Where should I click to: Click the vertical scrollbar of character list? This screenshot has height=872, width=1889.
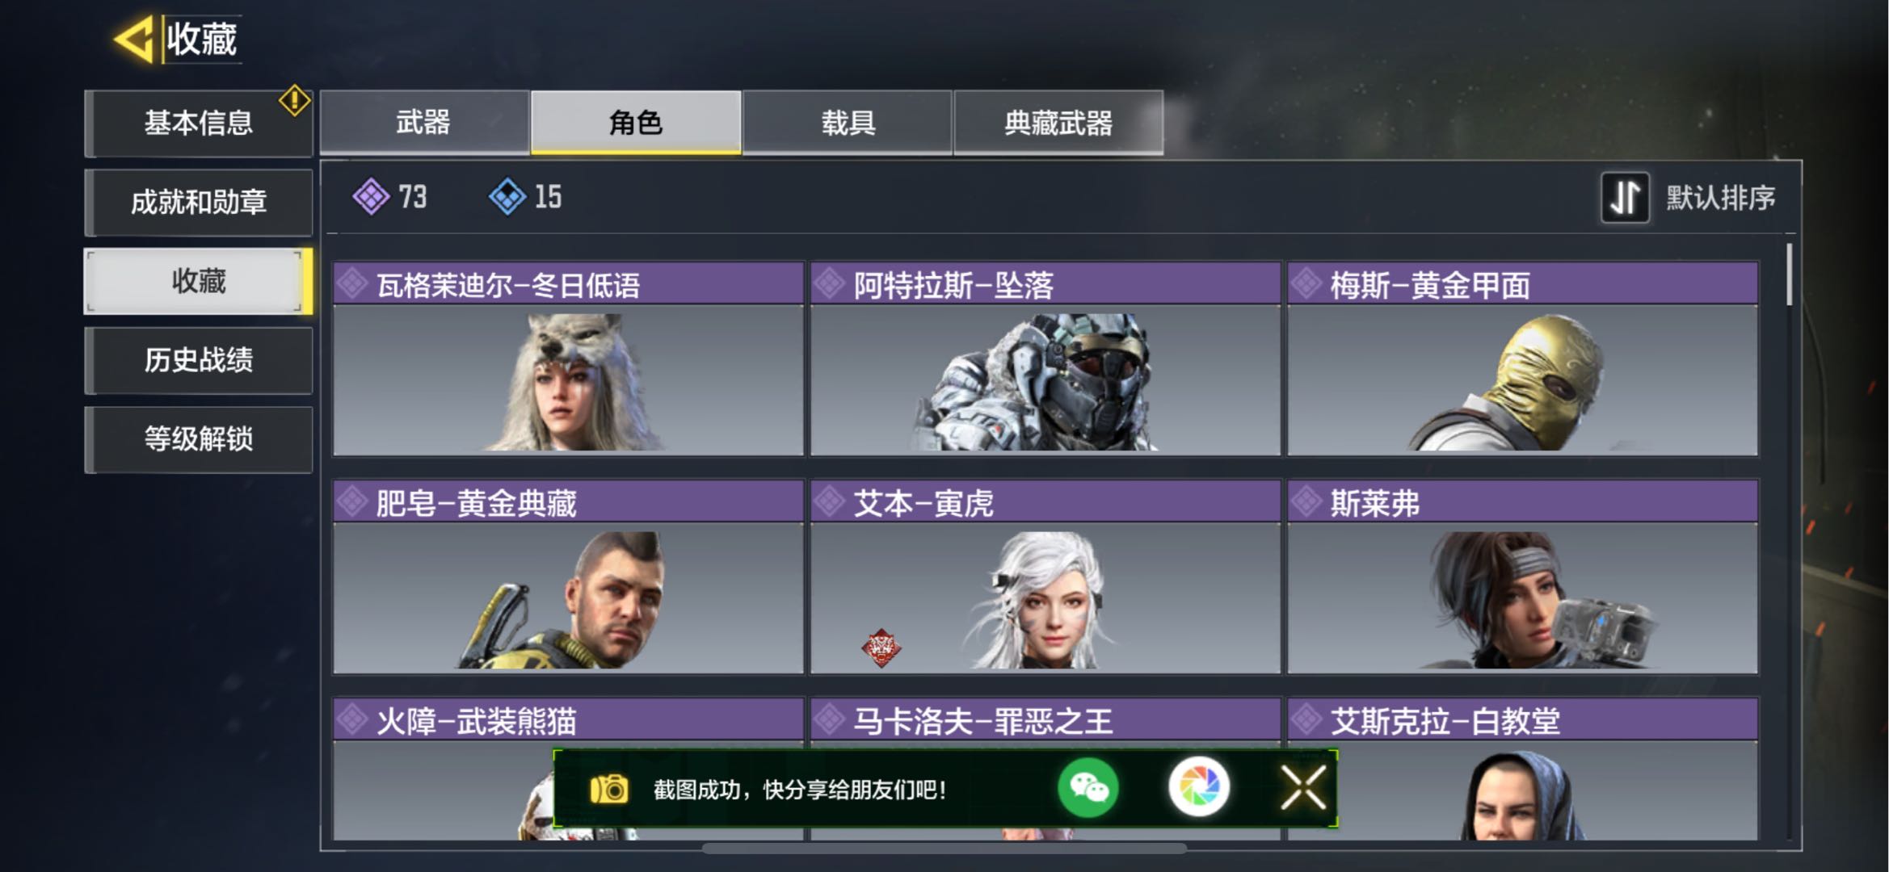[1789, 539]
